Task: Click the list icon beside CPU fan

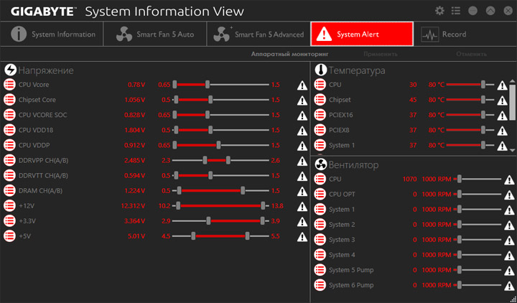Action: (x=320, y=180)
